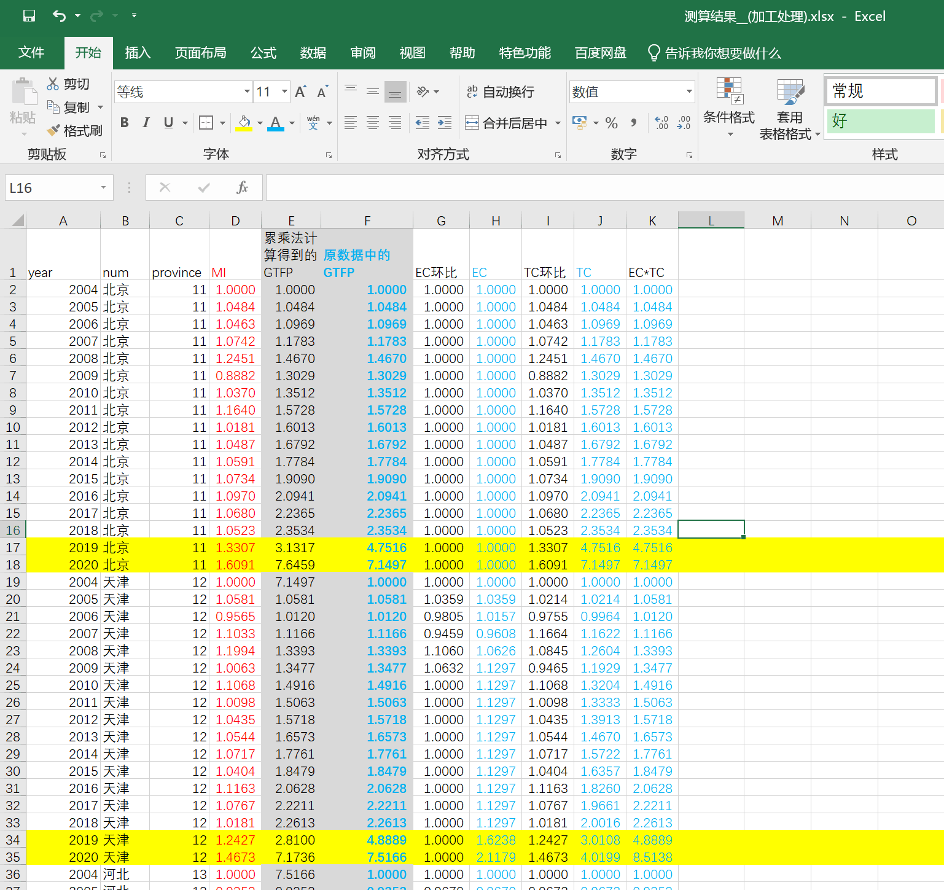Screen dimensions: 944x890
Task: Open the 公式 ribbon tab
Action: point(263,53)
